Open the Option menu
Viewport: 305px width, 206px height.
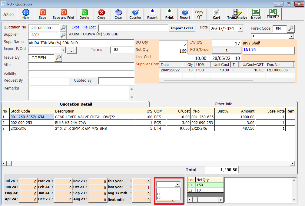[8, 14]
